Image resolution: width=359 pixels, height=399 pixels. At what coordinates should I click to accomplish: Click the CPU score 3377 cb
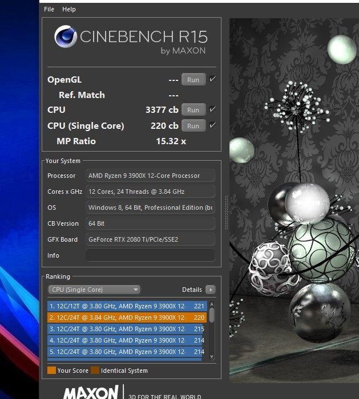coord(162,110)
